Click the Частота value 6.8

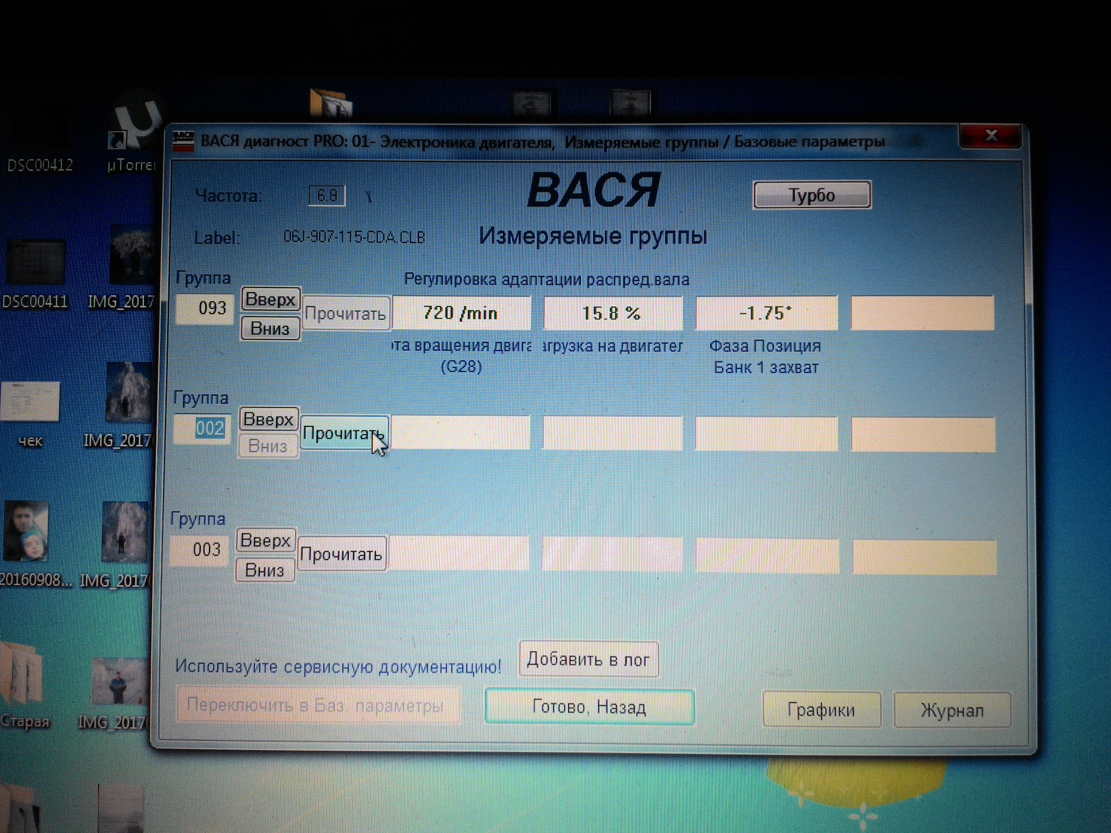pos(327,196)
